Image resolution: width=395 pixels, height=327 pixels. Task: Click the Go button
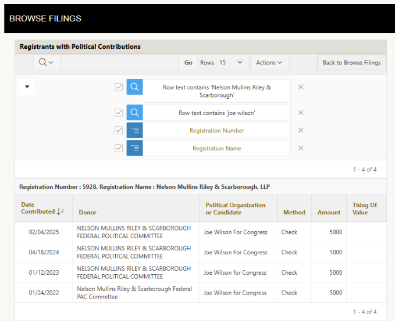coord(188,63)
